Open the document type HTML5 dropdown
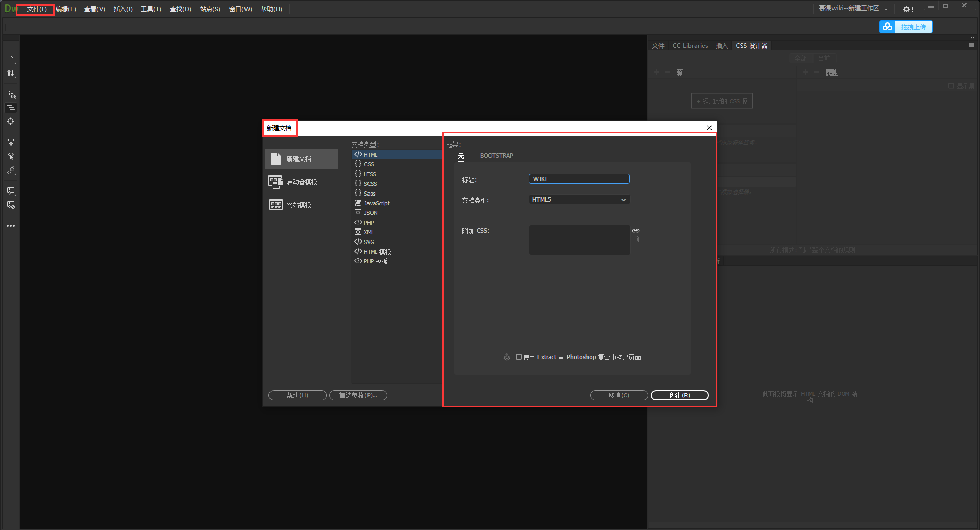 click(x=579, y=200)
